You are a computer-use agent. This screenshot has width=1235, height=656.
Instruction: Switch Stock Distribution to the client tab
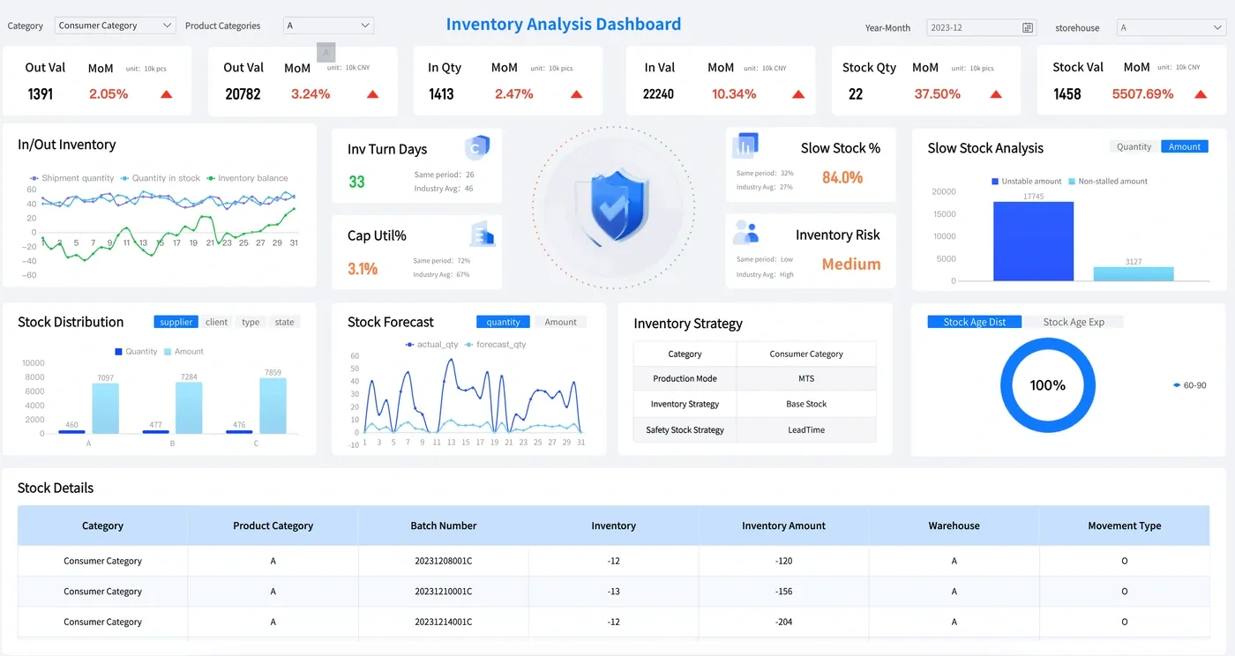point(217,322)
